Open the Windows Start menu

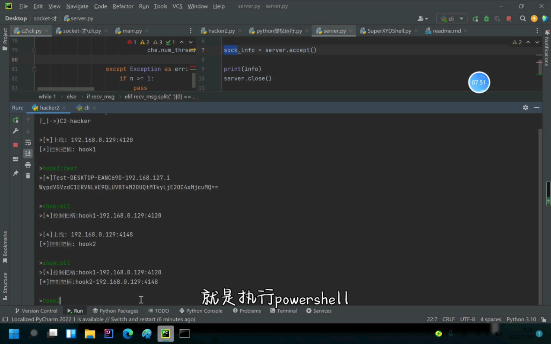[14, 333]
